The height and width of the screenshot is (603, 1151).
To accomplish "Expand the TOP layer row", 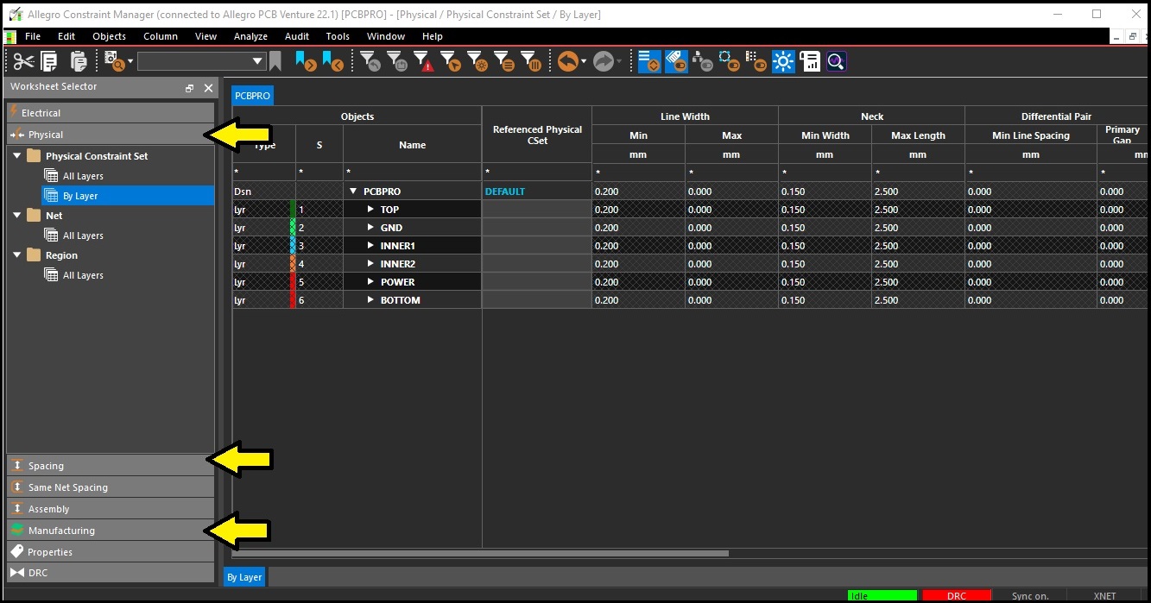I will 370,210.
